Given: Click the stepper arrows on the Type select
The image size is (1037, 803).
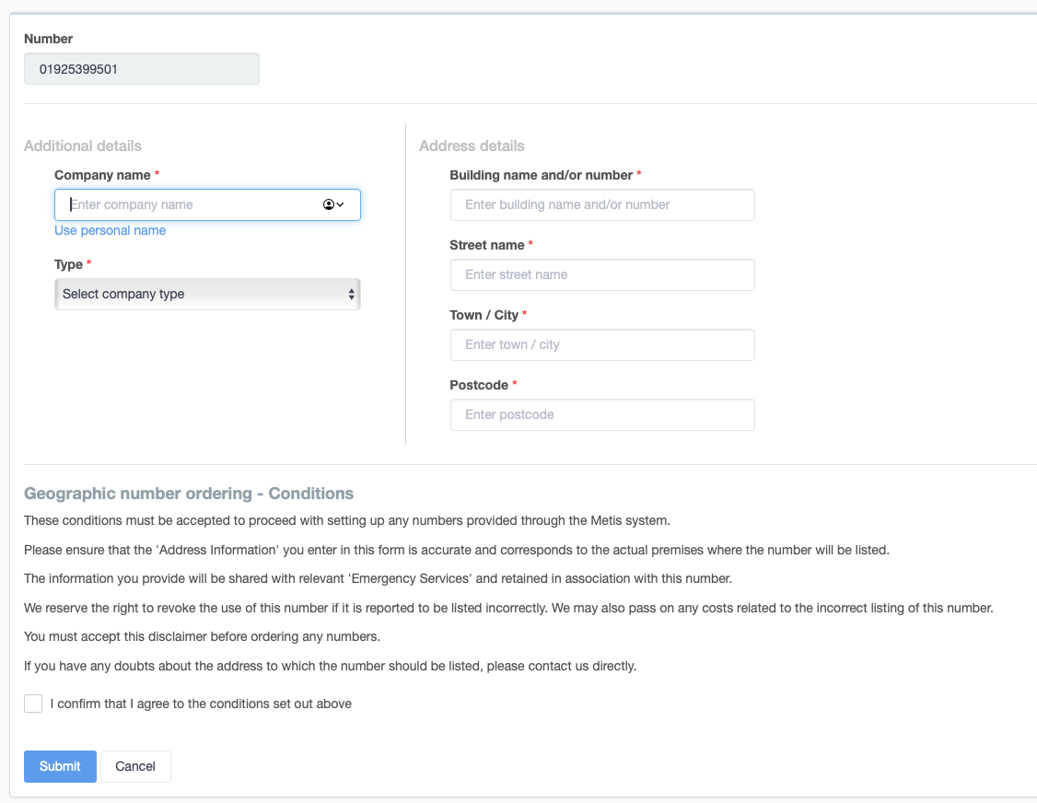Looking at the screenshot, I should [x=351, y=295].
